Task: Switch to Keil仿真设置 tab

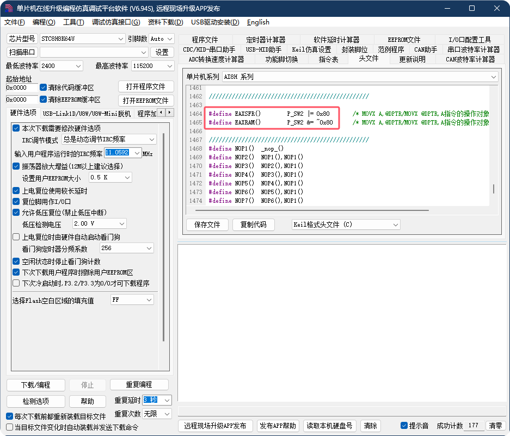Action: 311,49
